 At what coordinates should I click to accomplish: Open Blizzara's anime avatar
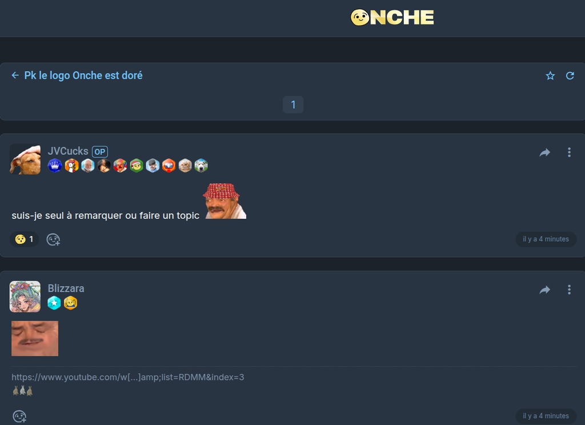[25, 296]
